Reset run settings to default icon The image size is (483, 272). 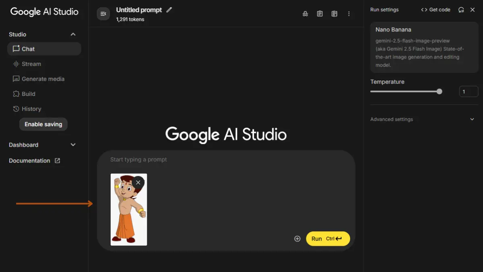[461, 10]
